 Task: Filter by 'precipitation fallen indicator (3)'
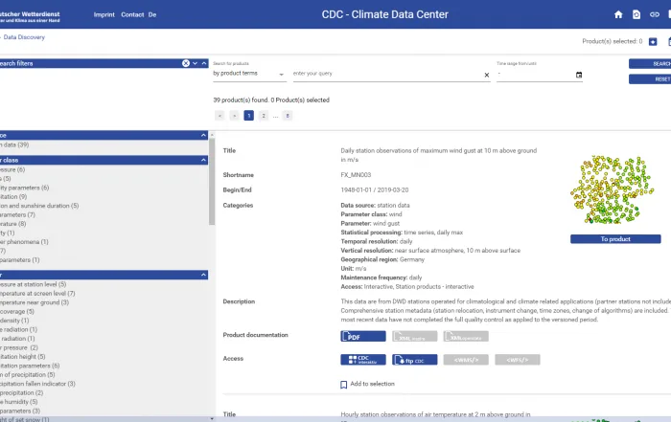click(37, 384)
